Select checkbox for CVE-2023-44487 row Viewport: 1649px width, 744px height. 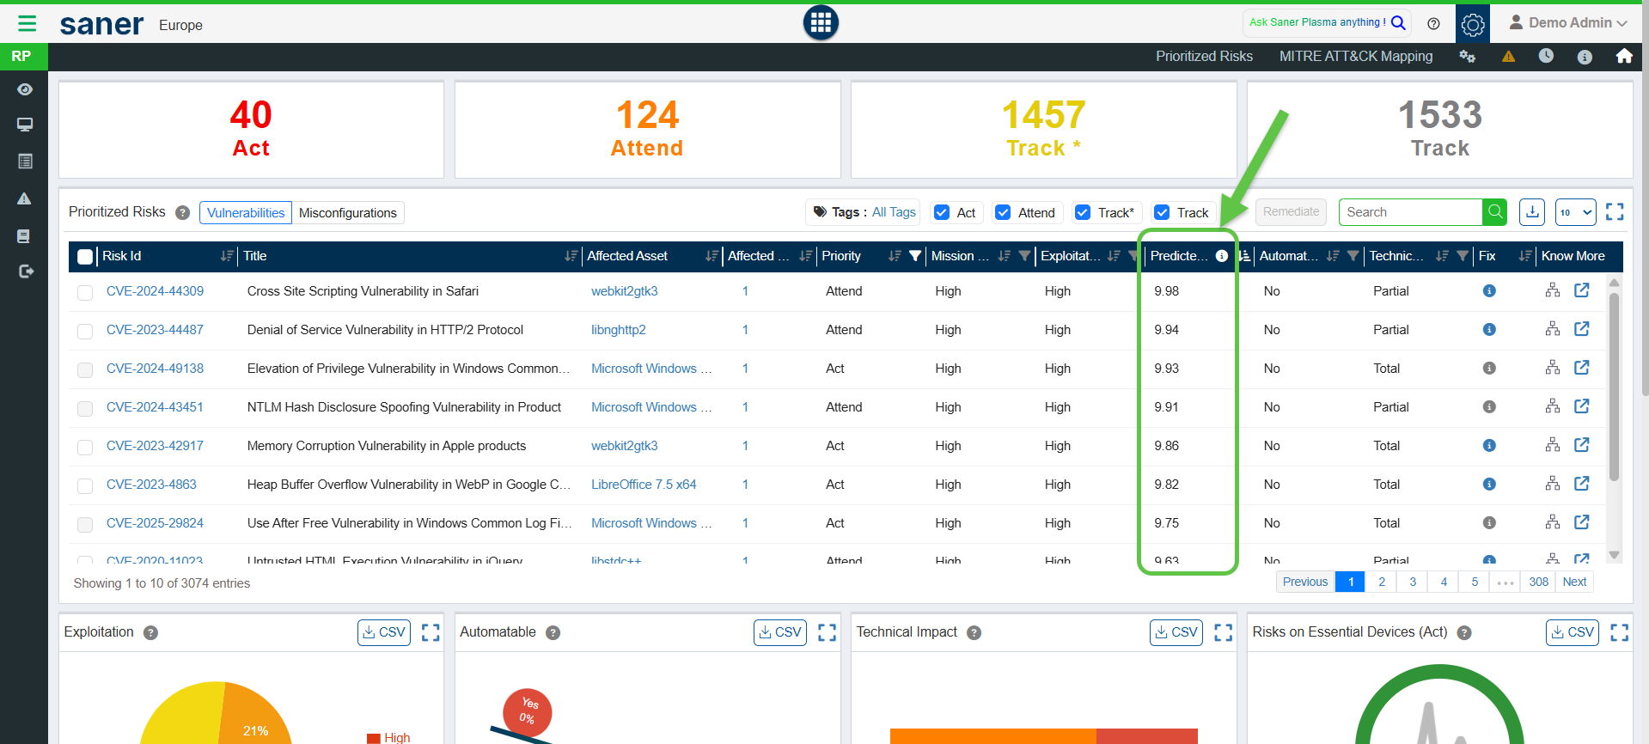click(x=85, y=331)
